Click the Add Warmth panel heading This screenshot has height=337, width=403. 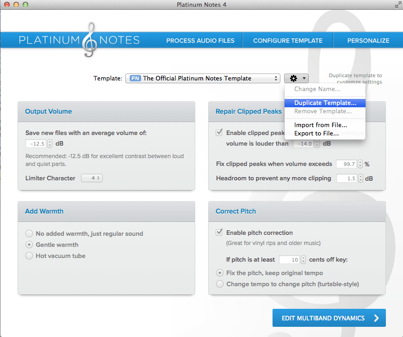44,211
